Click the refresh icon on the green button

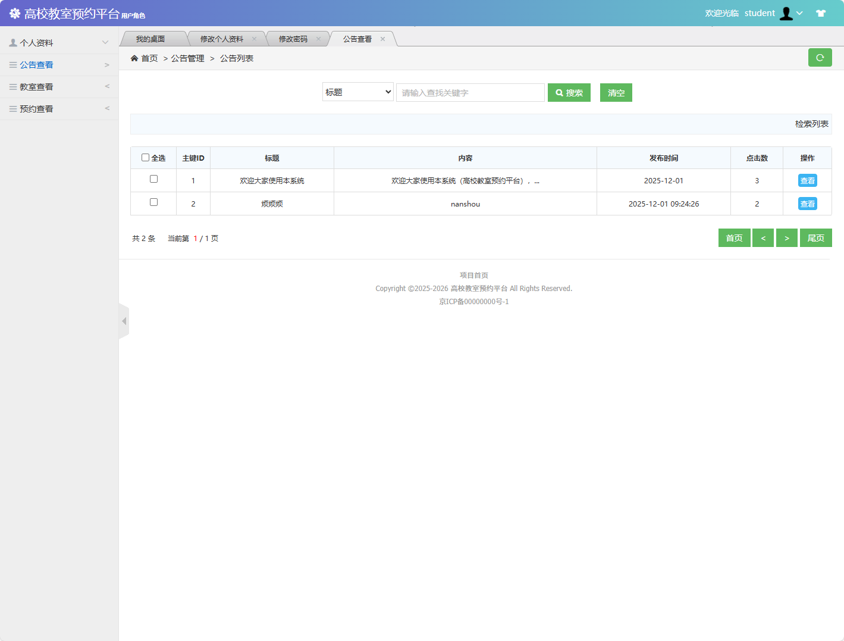pyautogui.click(x=820, y=57)
